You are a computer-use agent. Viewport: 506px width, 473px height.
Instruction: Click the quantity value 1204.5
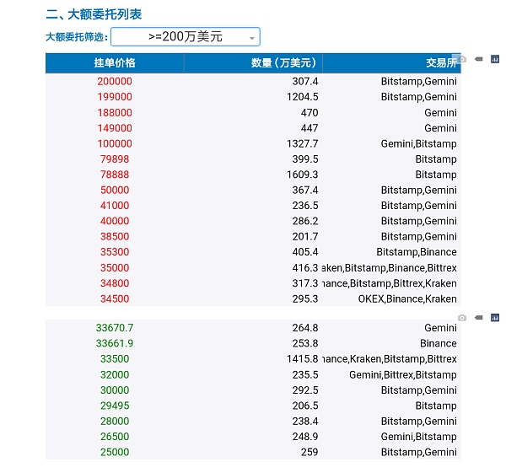[303, 97]
